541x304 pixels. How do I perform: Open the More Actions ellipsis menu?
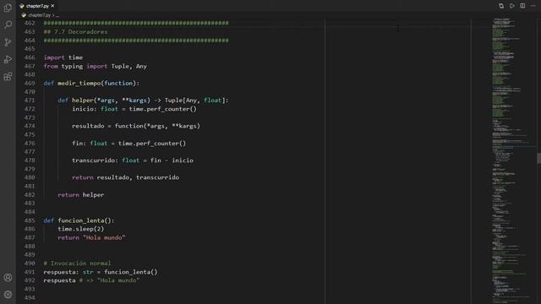click(533, 6)
